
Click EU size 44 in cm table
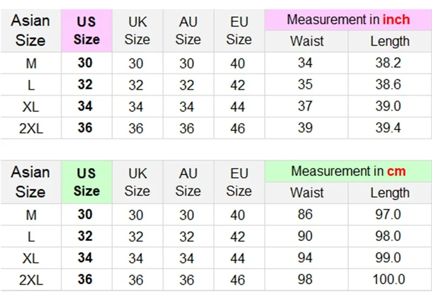pos(238,258)
